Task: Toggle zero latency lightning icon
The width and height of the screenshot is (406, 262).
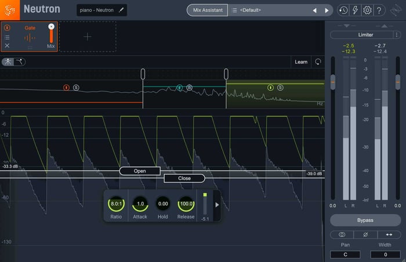Action: [x=355, y=10]
